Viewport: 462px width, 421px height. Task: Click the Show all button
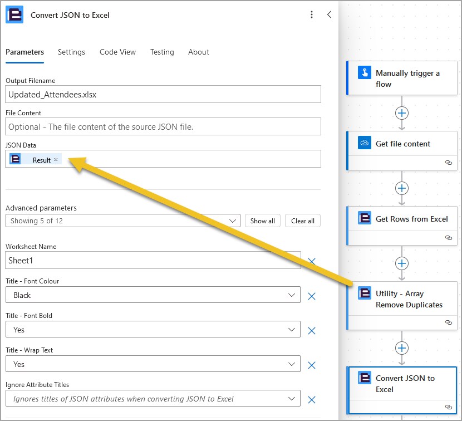[263, 221]
